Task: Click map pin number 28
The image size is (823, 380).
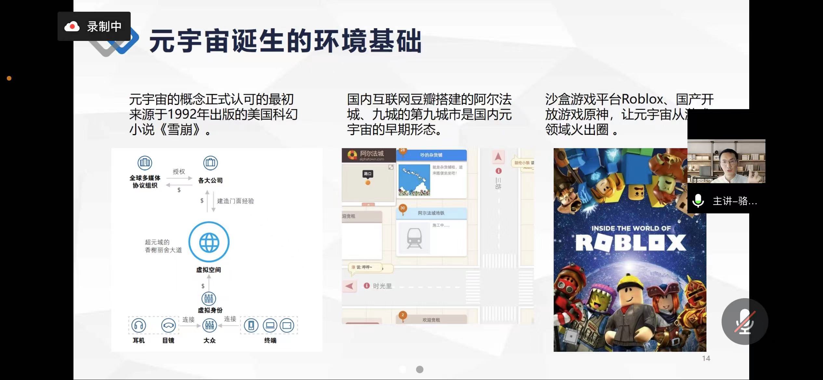Action: pyautogui.click(x=403, y=151)
